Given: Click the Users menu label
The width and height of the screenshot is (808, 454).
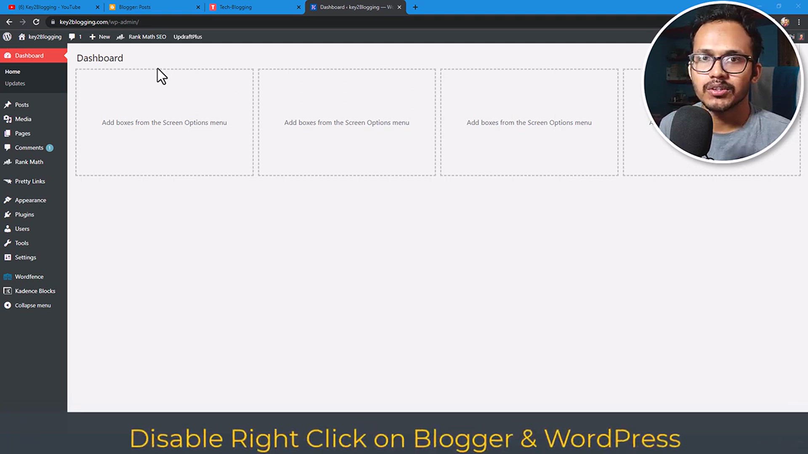Looking at the screenshot, I should click(22, 229).
